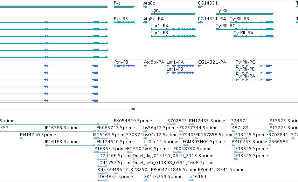Click the 2666585 EST label
This screenshot has height=182, width=298.
[278, 142]
